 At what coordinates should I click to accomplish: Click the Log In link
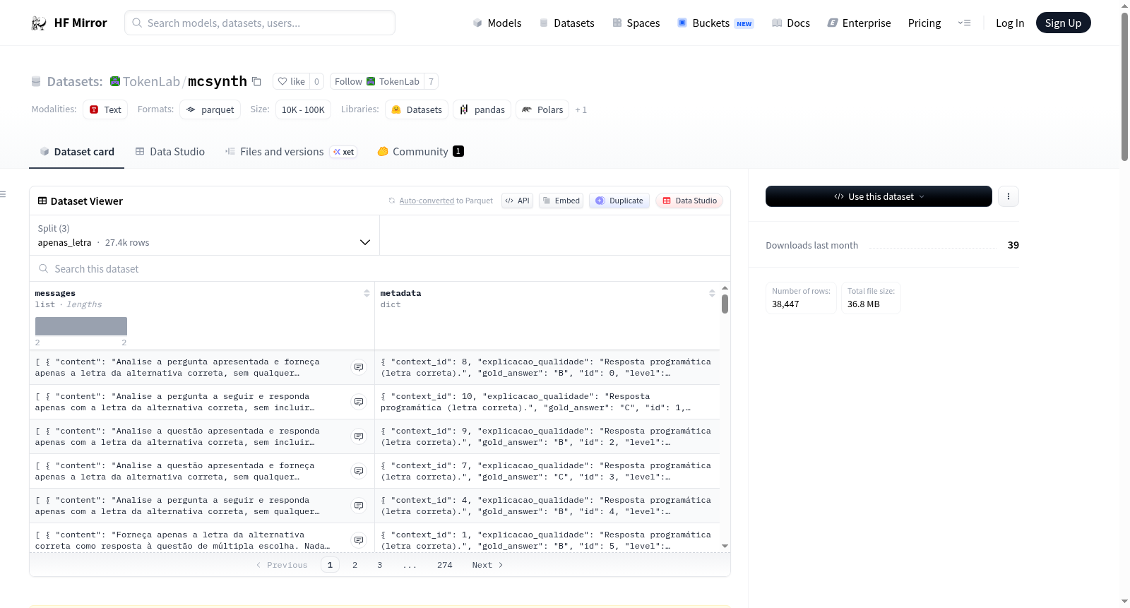tap(1010, 23)
